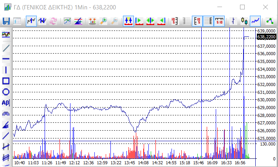Select the bold blue diagonal line tool
This screenshot has height=167, width=278.
pos(6,136)
